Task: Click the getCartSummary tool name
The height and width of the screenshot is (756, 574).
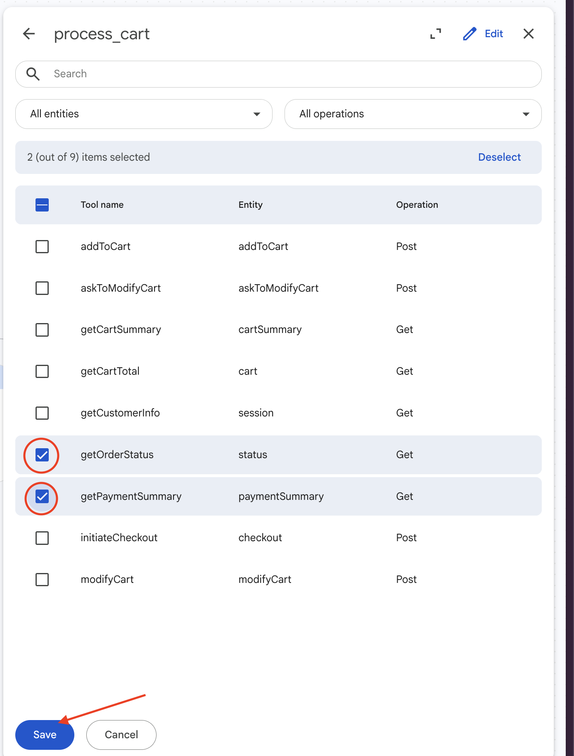Action: (121, 330)
